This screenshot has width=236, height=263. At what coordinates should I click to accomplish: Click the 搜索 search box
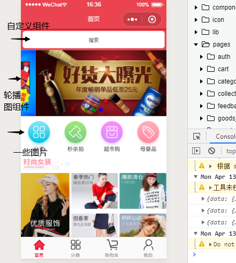coord(94,40)
